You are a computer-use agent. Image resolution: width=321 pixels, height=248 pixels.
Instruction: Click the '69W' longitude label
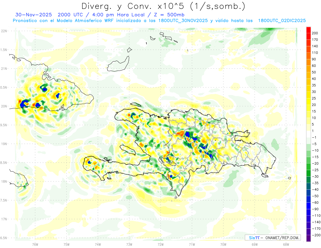tap(254, 244)
